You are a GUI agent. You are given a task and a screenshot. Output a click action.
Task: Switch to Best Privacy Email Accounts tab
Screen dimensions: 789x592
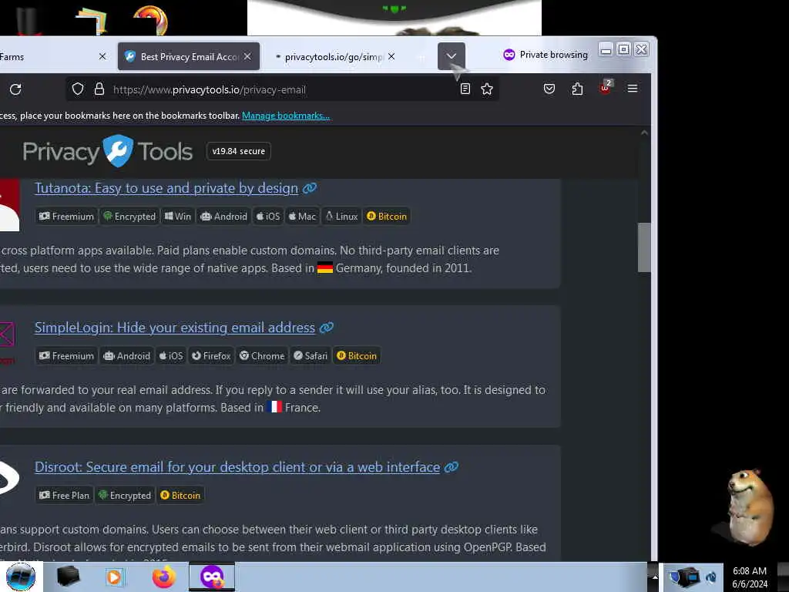[189, 56]
